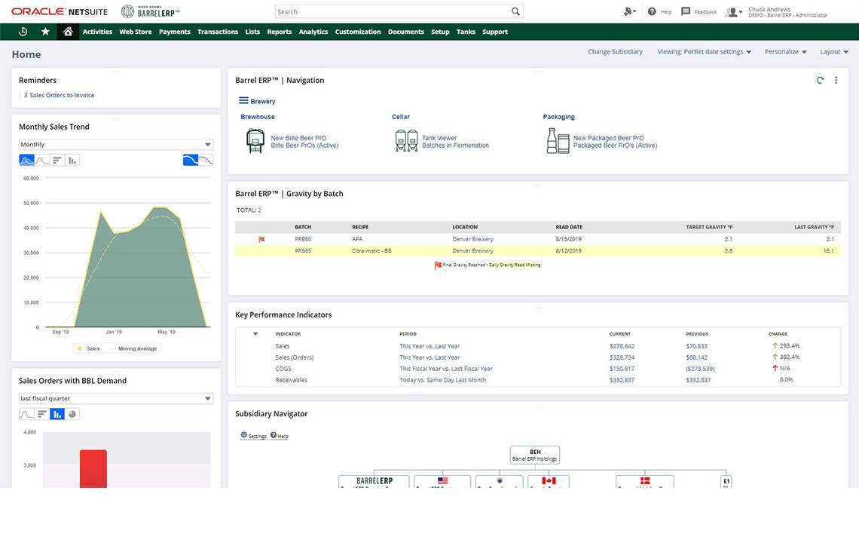Viewport: 859px width, 558px height.
Task: Switch Sales Orders BBL Demand to pie chart
Action: coord(72,414)
